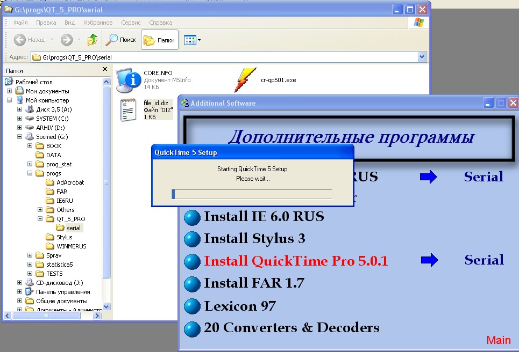519x352 pixels.
Task: Open Панель управления in folder tree
Action: point(58,292)
